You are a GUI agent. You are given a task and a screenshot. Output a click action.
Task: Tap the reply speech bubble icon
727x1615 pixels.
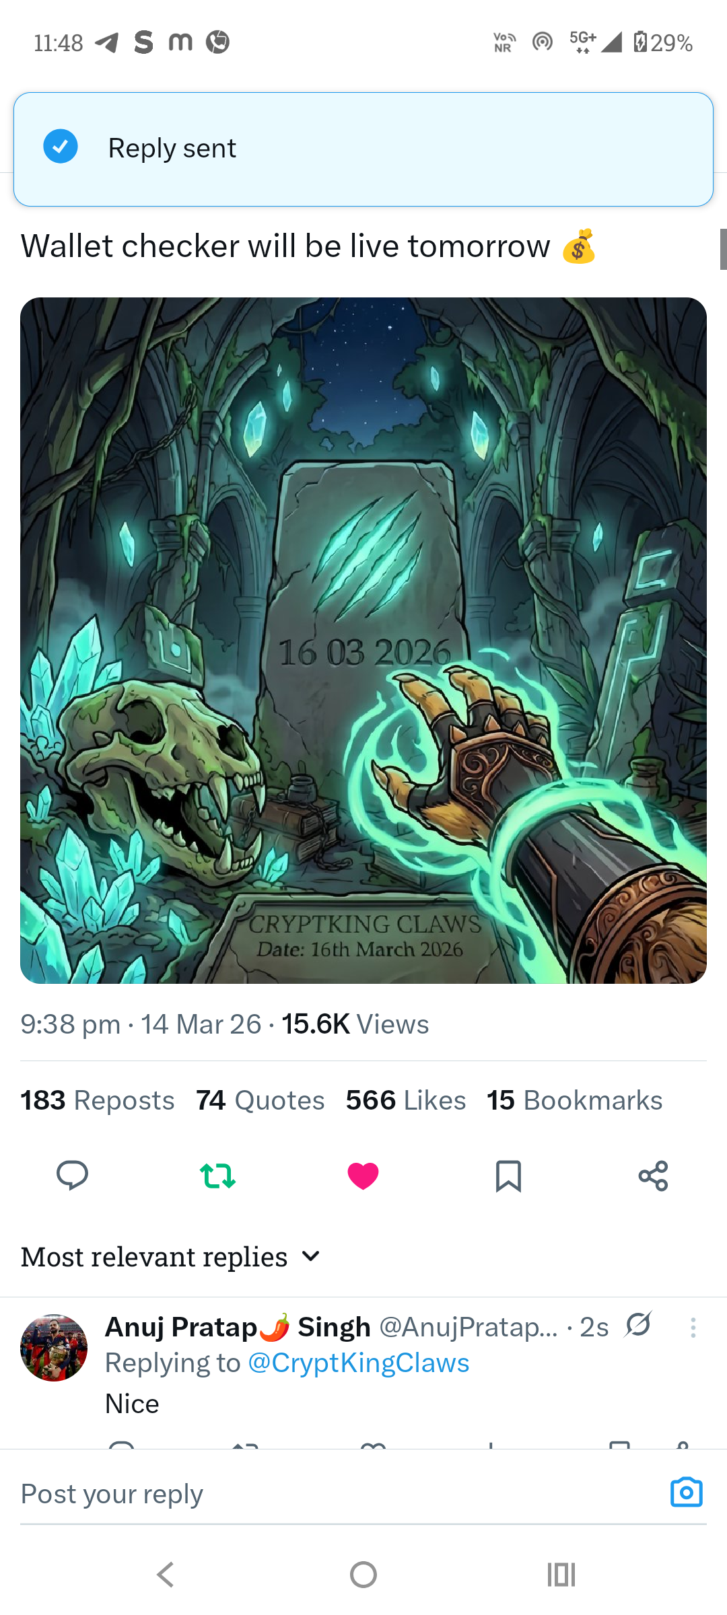tap(72, 1176)
